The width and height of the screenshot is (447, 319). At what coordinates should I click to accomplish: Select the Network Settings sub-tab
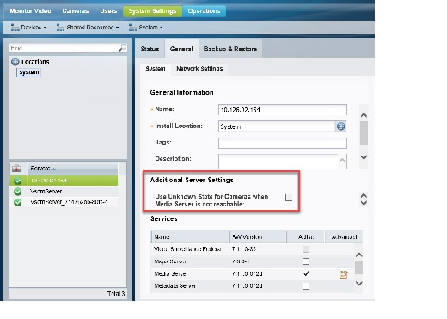tap(199, 69)
